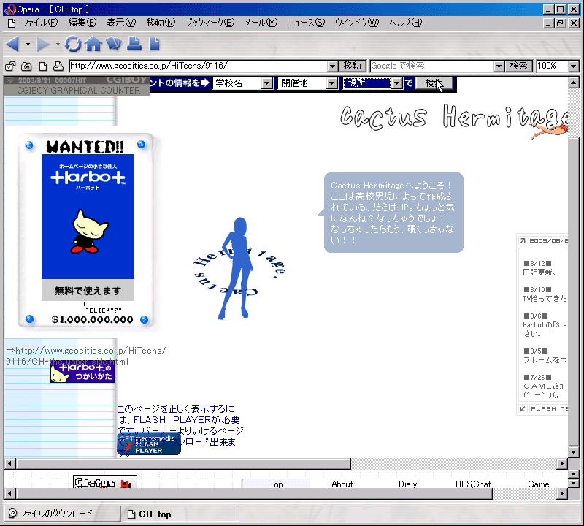Open the 開催地 dropdown on the page
The width and height of the screenshot is (584, 526).
332,83
